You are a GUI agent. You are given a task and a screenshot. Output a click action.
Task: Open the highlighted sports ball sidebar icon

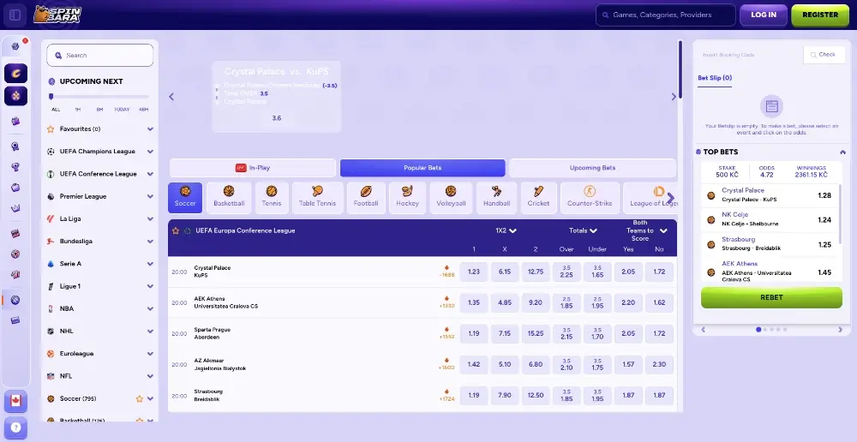point(15,300)
